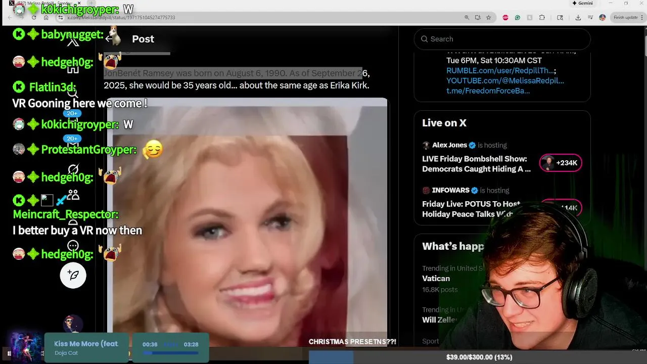Click the Live on X heading

[444, 123]
